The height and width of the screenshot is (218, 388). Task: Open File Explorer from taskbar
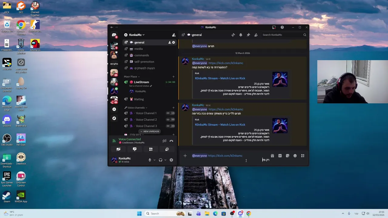pyautogui.click(x=207, y=213)
